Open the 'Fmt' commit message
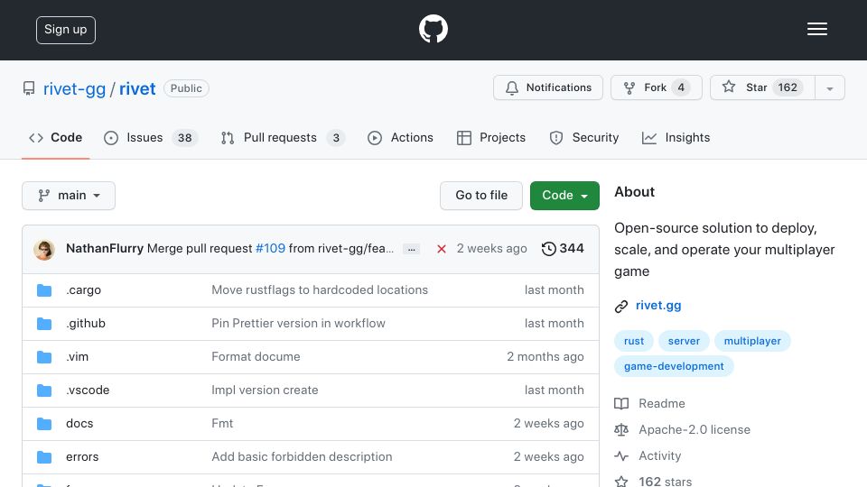Image resolution: width=867 pixels, height=487 pixels. point(222,424)
